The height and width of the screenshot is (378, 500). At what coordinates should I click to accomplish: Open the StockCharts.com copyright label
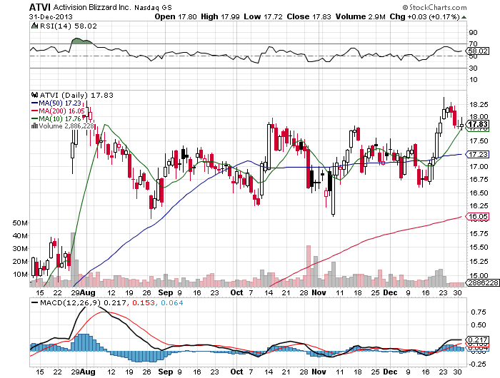434,7
